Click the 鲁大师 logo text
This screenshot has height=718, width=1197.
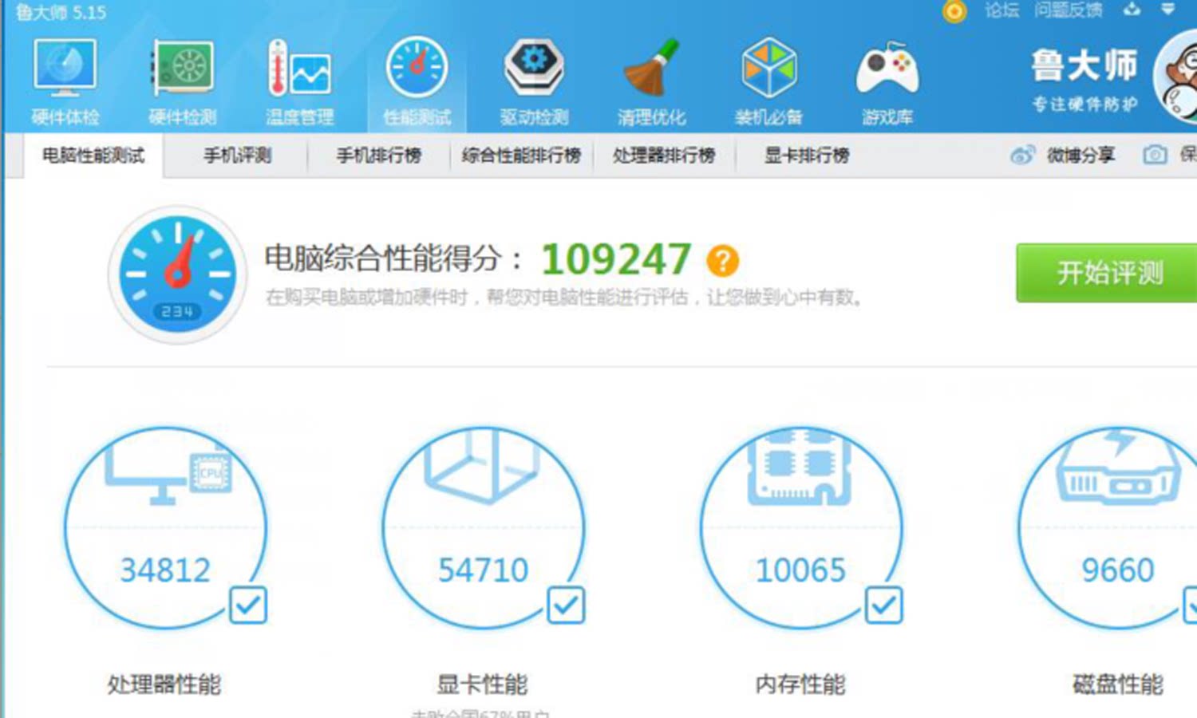pos(1084,66)
